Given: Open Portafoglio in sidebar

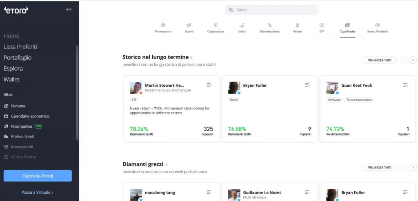Looking at the screenshot, I should point(17,58).
